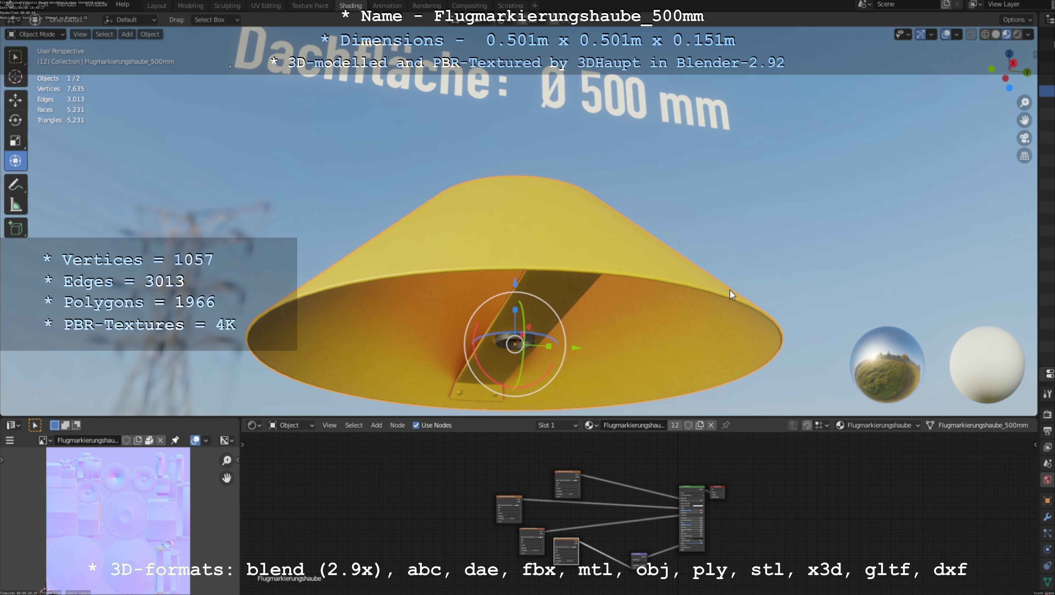Open the Help menu in the top bar
This screenshot has height=595, width=1055.
pyautogui.click(x=122, y=5)
